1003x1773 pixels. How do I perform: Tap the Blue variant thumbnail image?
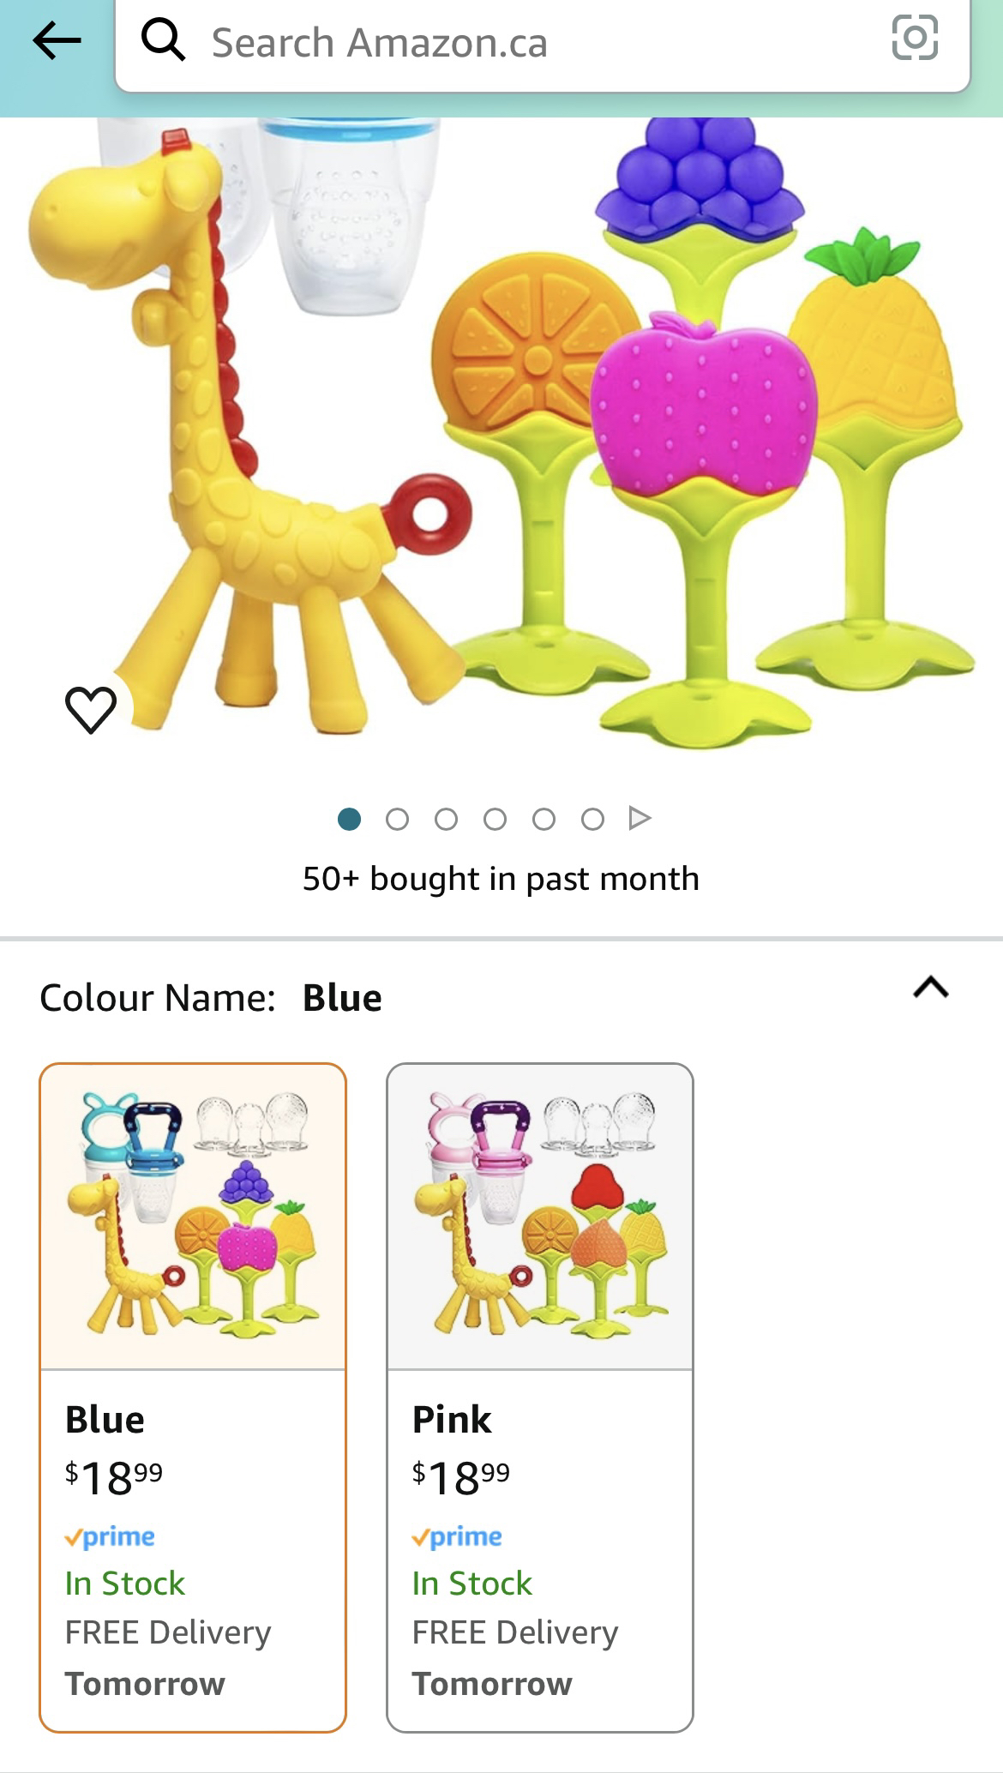193,1217
